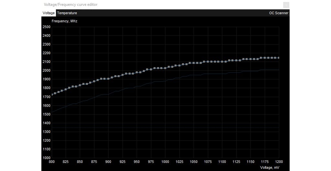Select the curve point at 825 mV
The image size is (331, 171).
point(66,89)
